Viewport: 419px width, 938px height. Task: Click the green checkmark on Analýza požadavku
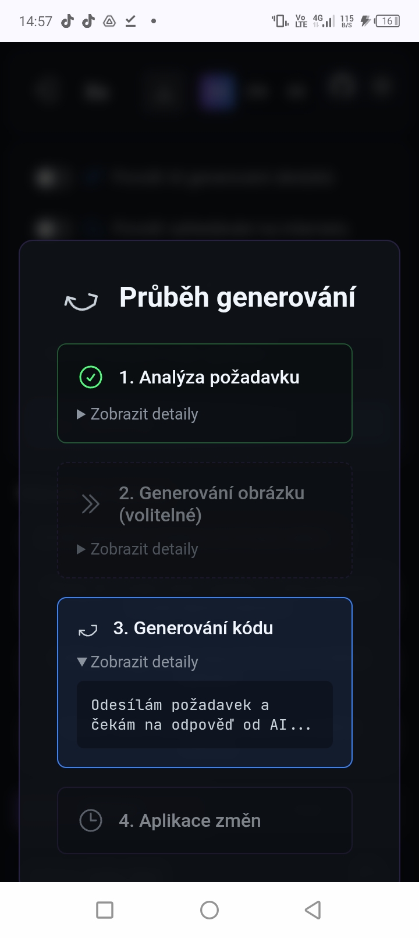tap(91, 377)
